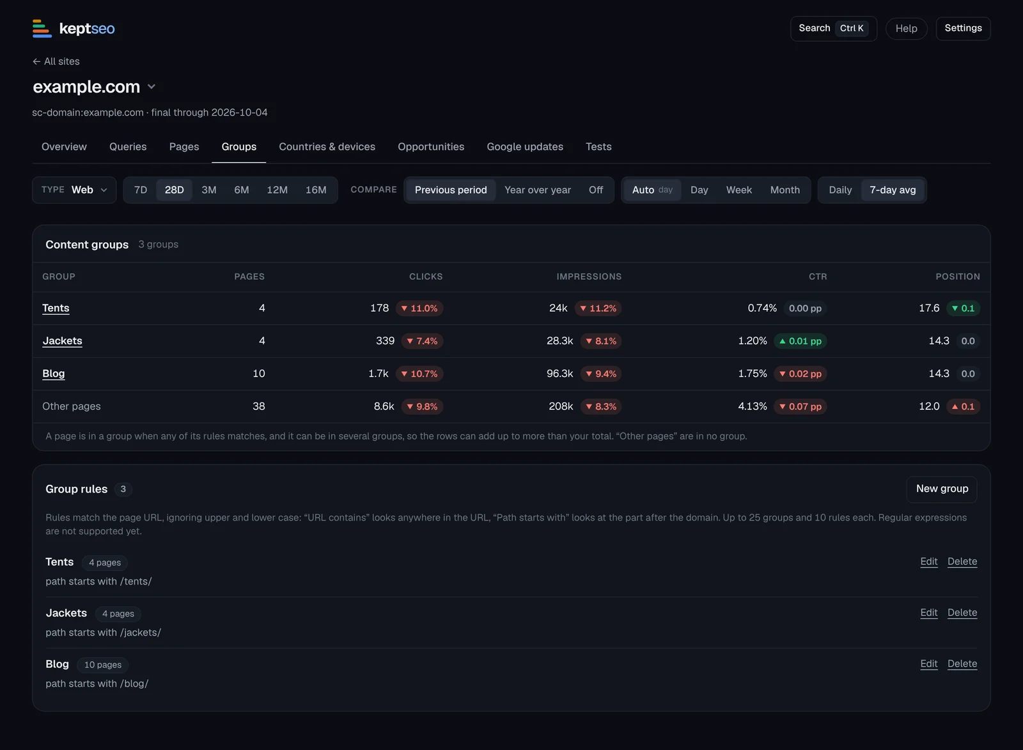Switch to the Google updates tab
This screenshot has width=1023, height=750.
tap(525, 146)
